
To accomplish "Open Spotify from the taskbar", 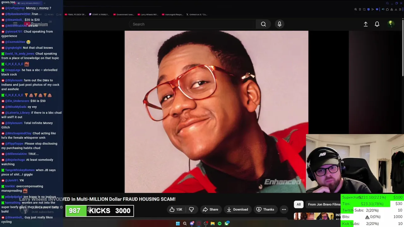I will 220,224.
